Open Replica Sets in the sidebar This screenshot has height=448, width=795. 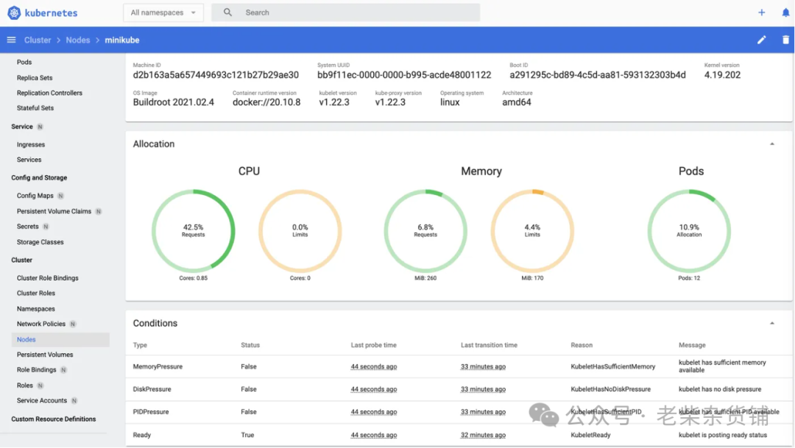pos(35,77)
